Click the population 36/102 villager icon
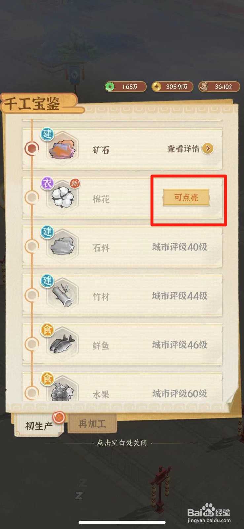The width and height of the screenshot is (244, 529). click(204, 87)
